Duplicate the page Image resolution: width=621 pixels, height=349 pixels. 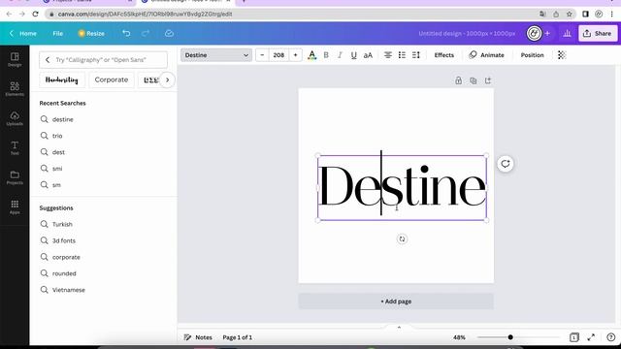473,80
